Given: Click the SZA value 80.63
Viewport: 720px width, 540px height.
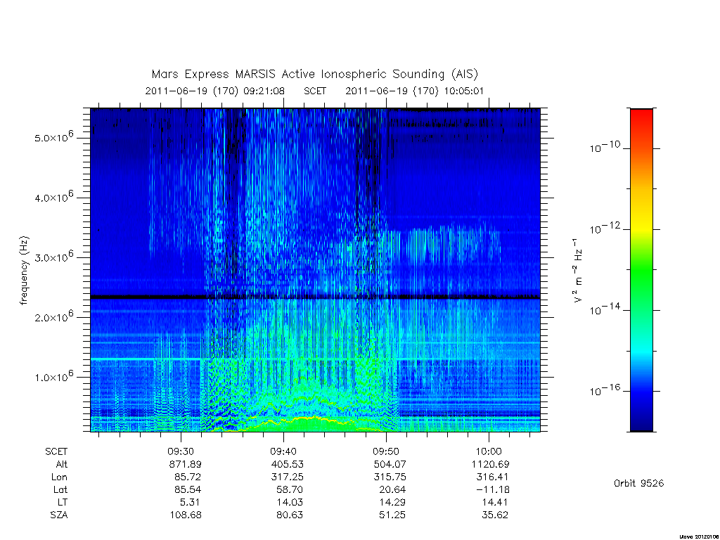Looking at the screenshot, I should point(290,515).
